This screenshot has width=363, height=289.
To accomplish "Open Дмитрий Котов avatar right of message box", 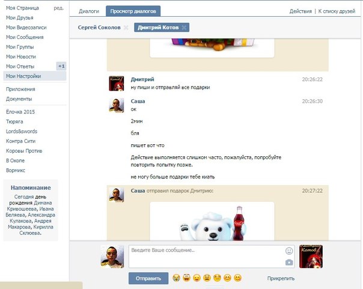I will (x=311, y=257).
